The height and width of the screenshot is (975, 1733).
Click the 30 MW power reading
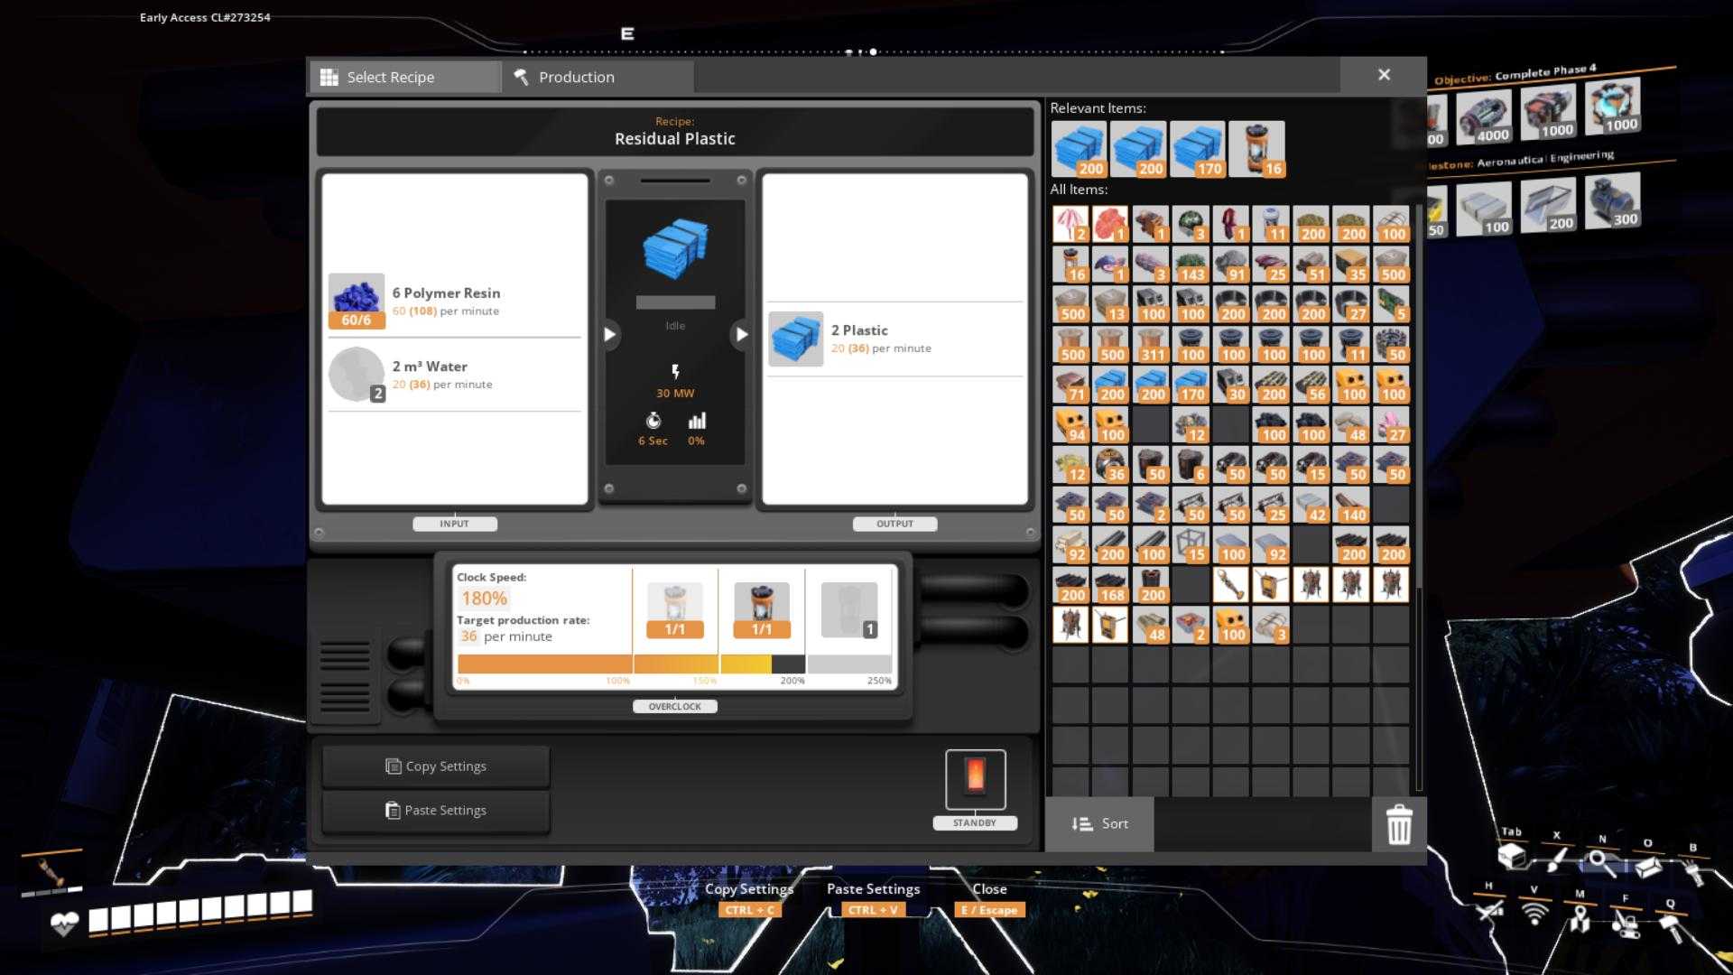pyautogui.click(x=675, y=393)
